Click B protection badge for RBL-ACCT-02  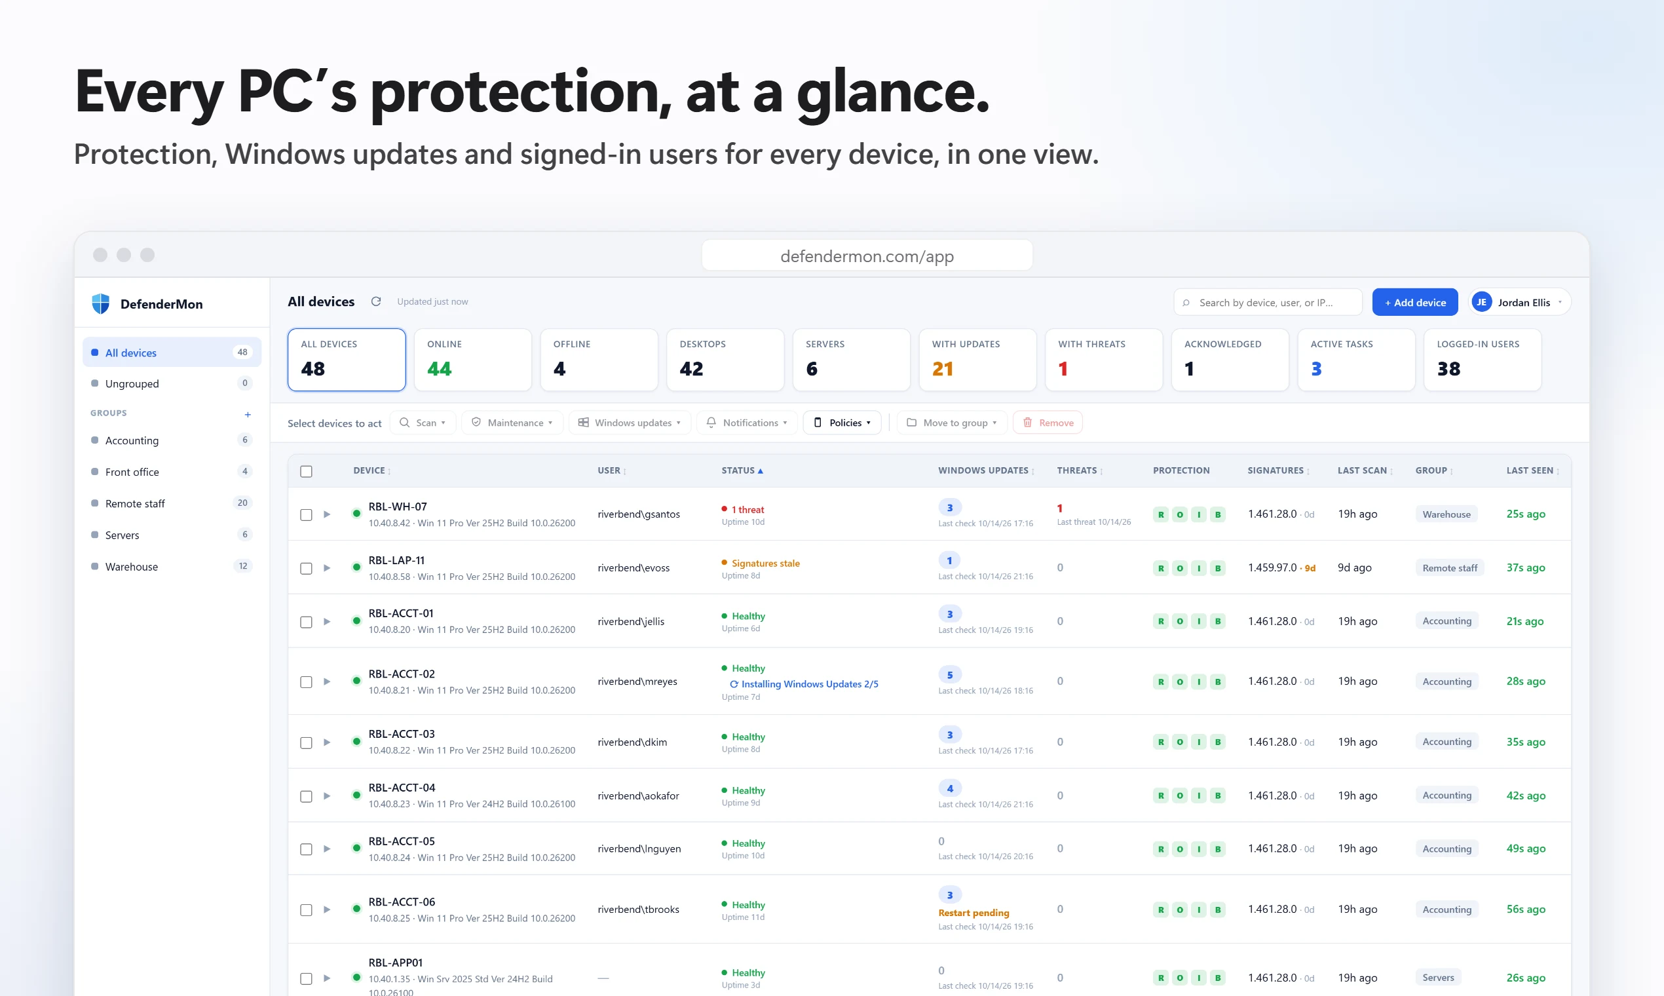click(1218, 682)
